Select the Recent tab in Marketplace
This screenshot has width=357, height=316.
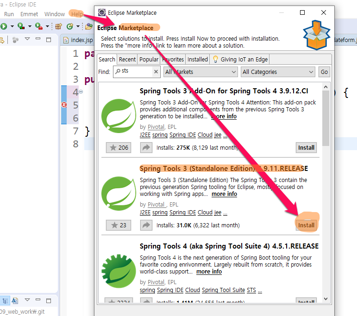click(x=127, y=59)
